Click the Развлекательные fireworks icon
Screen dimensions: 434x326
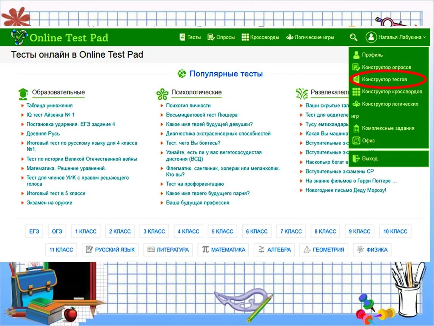click(x=302, y=94)
